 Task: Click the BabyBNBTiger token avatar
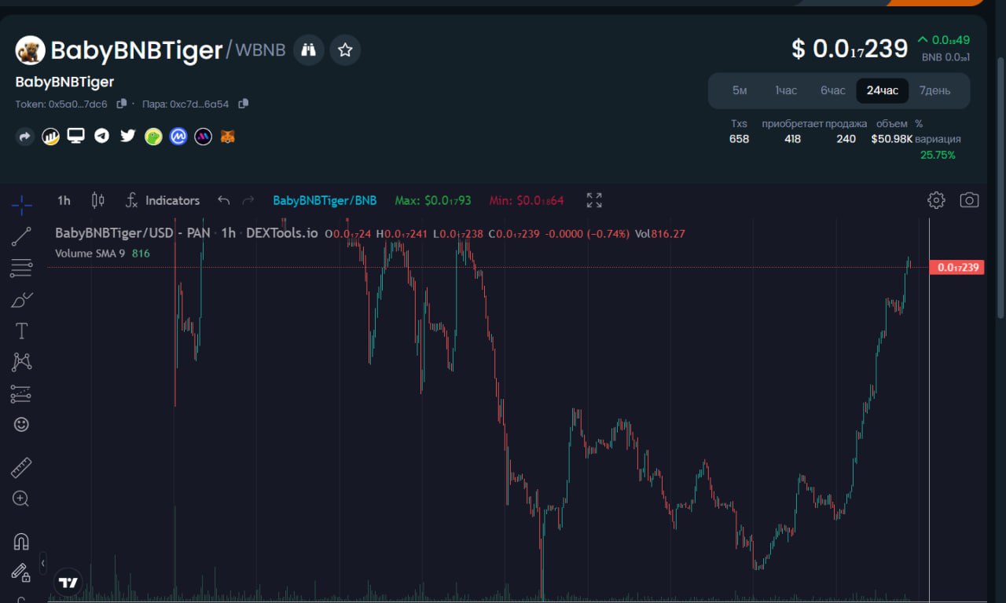[x=30, y=50]
